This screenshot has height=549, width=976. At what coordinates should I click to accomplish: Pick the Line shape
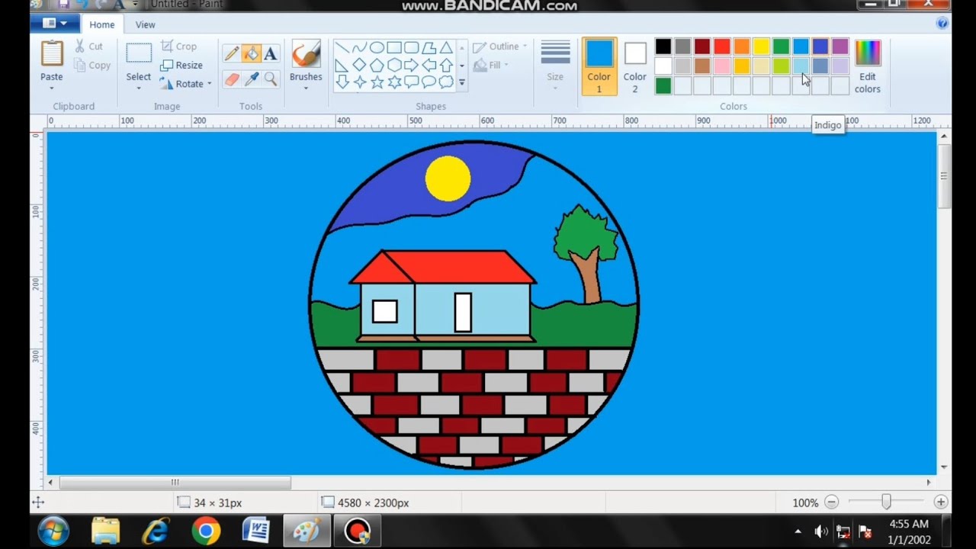coord(342,47)
